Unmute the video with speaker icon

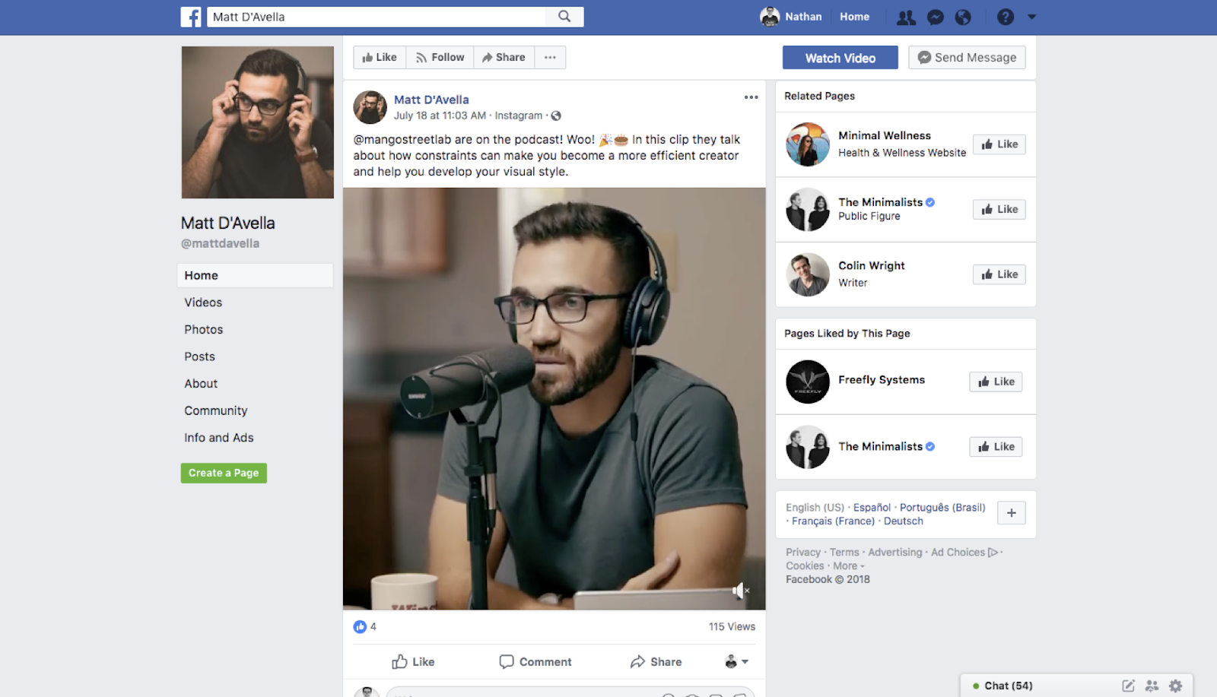[x=739, y=591]
